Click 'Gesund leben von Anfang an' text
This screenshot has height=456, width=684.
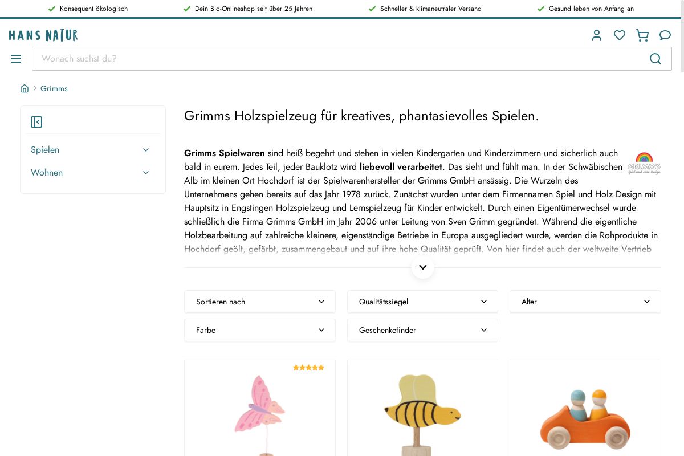click(591, 9)
